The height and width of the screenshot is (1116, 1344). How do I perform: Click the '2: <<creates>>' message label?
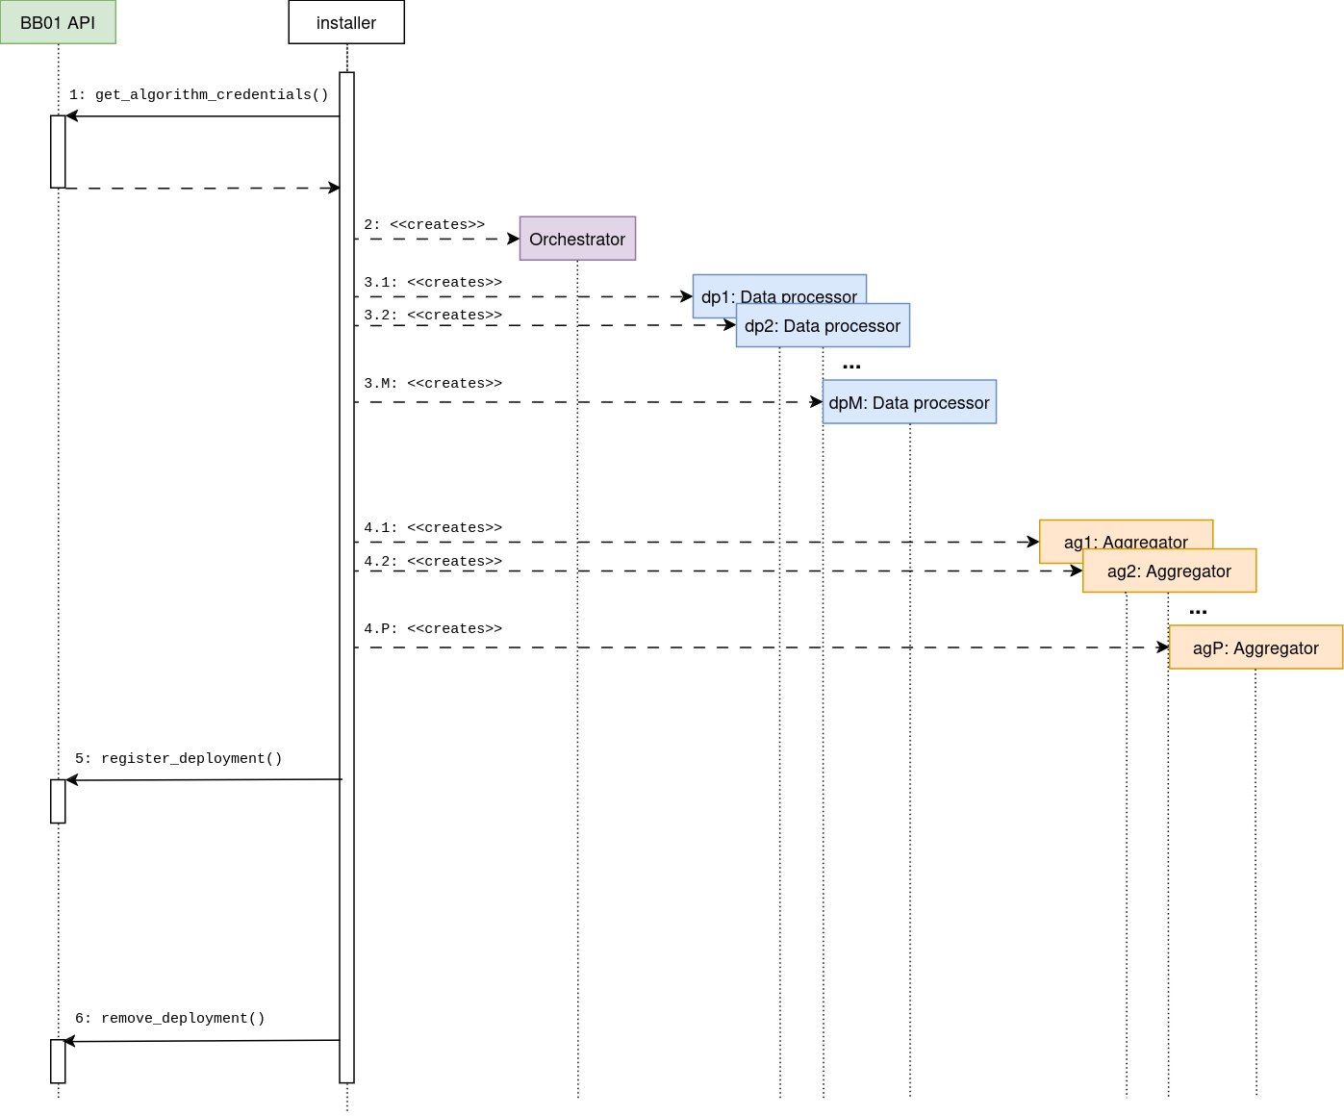424,224
